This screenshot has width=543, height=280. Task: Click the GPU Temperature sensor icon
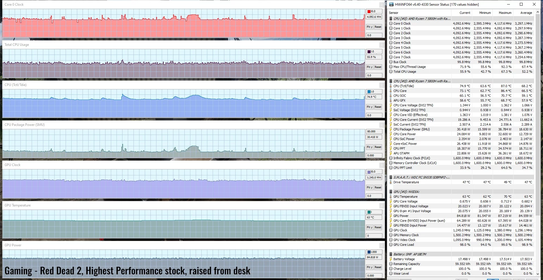click(391, 197)
